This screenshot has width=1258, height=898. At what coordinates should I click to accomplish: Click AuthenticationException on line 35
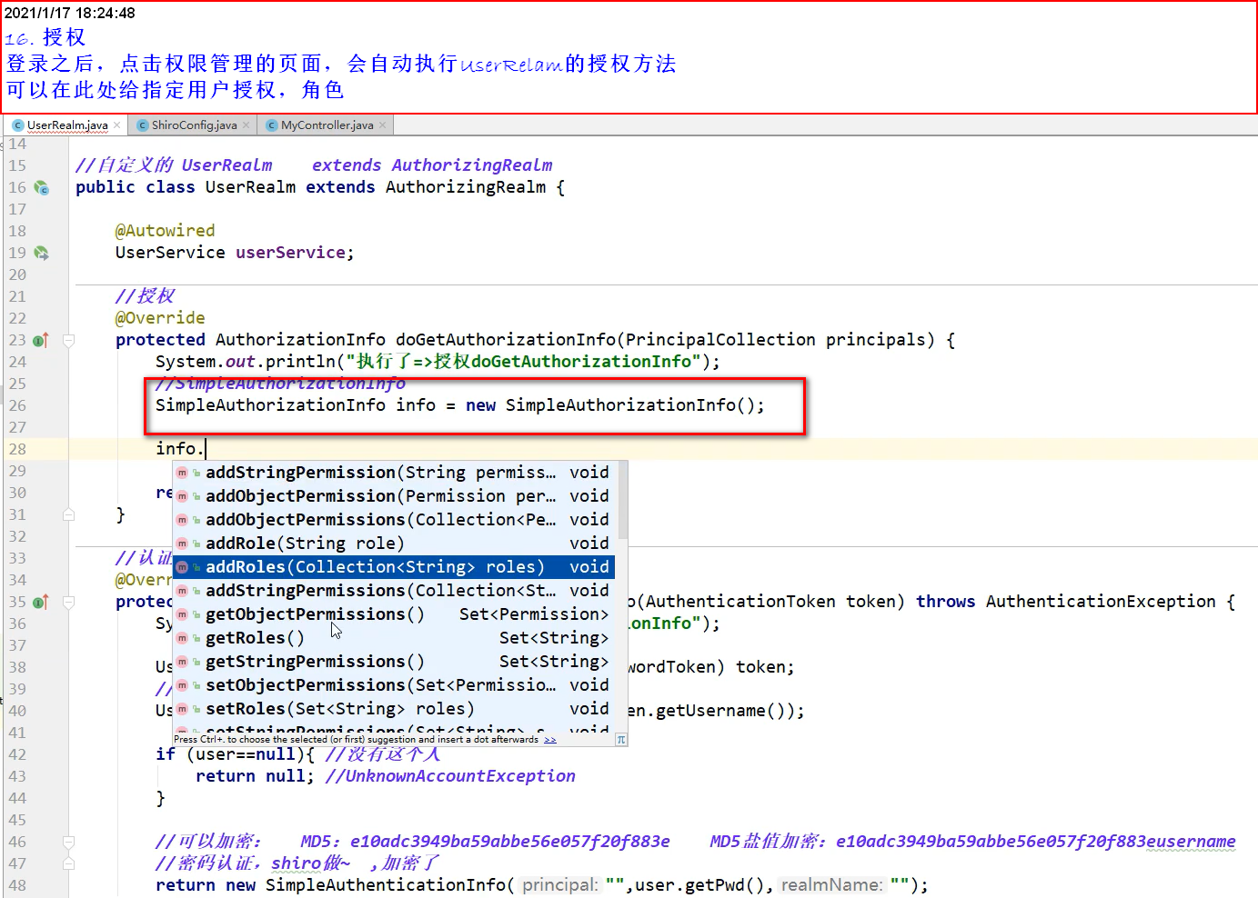point(1101,602)
